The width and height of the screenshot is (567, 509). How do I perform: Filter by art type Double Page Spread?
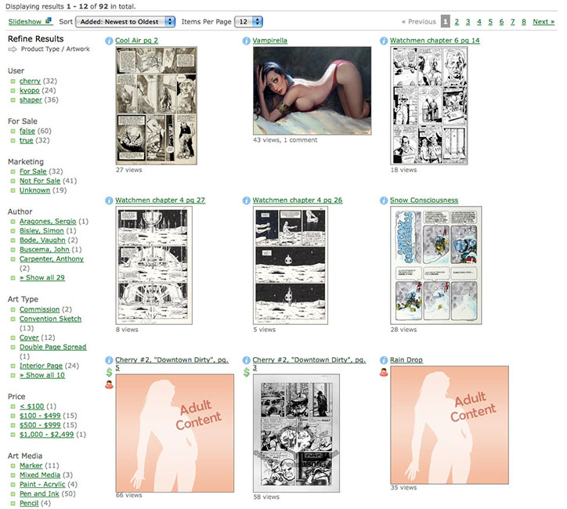coord(52,347)
